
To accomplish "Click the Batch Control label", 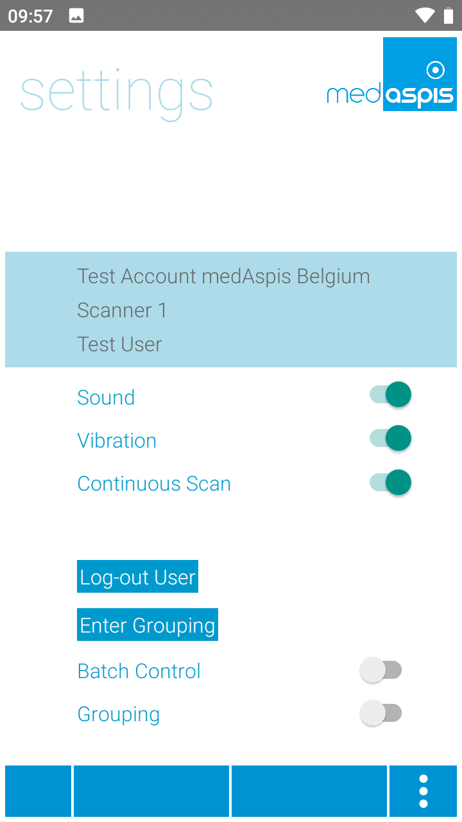I will pos(139,670).
